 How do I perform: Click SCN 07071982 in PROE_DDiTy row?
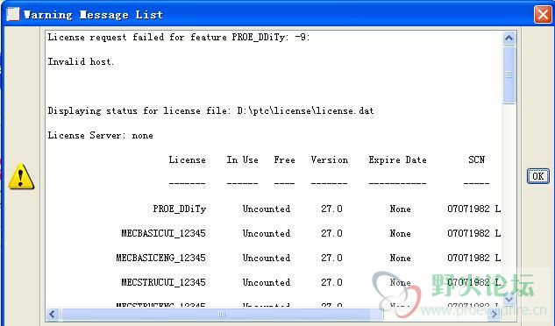click(468, 209)
